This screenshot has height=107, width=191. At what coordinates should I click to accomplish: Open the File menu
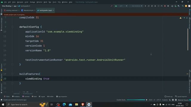point(5,2)
